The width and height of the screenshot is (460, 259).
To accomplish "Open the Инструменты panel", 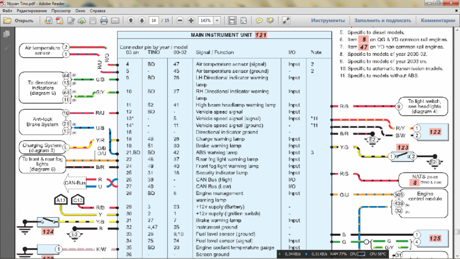I will (328, 21).
